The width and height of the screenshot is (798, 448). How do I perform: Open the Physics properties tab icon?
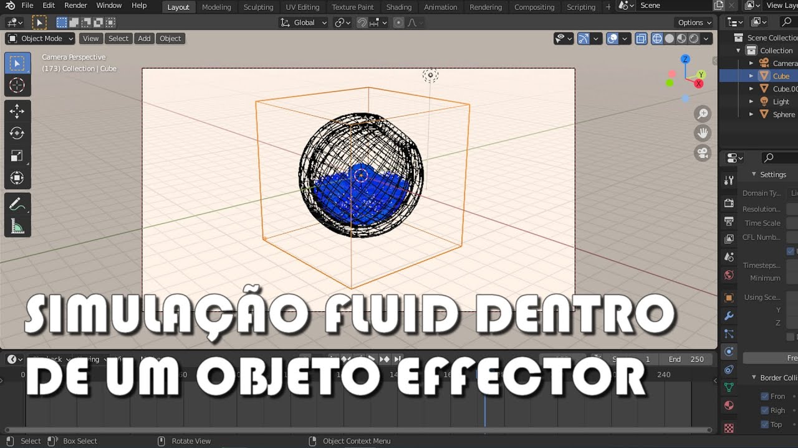click(x=729, y=352)
